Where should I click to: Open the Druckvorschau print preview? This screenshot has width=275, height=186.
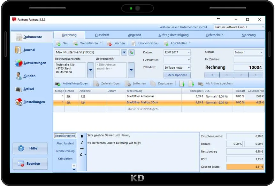(x=145, y=43)
